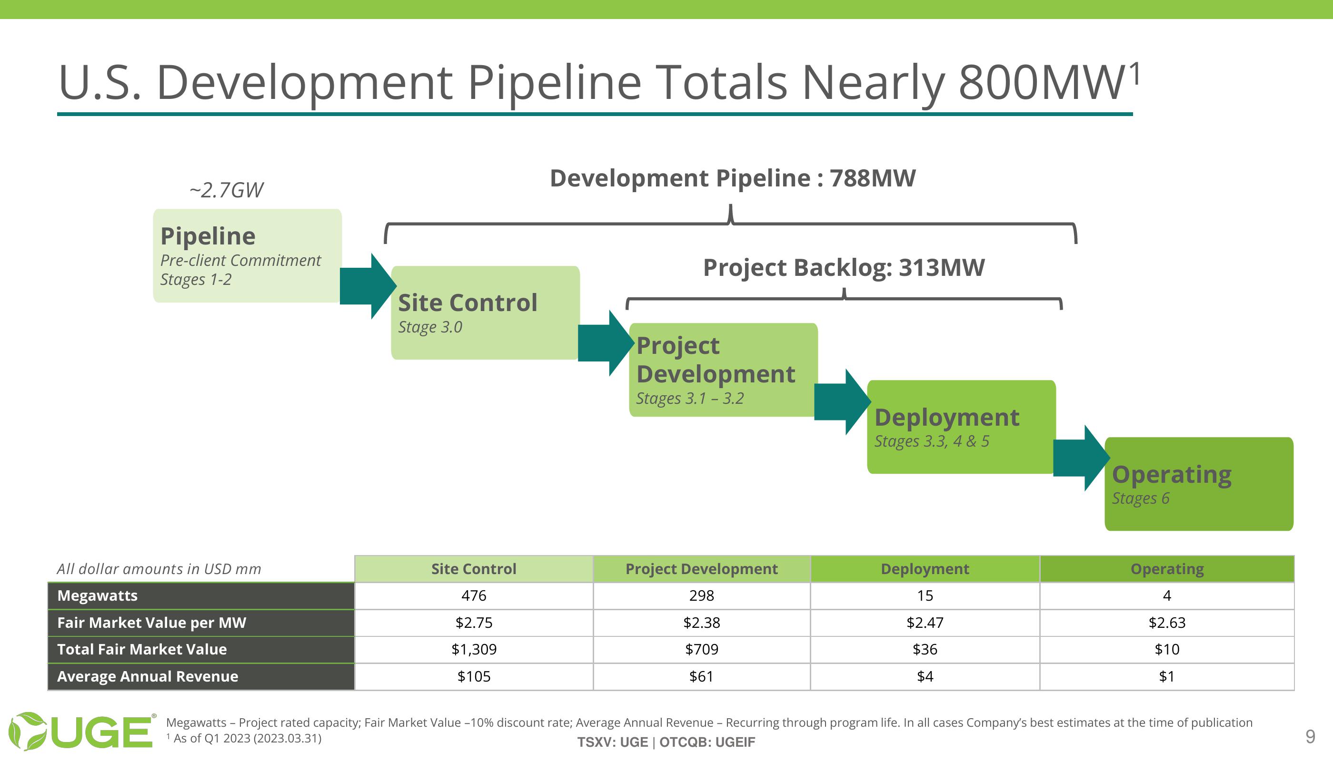Image resolution: width=1333 pixels, height=761 pixels.
Task: Click the Megawatts definition footnote text
Action: 709,723
